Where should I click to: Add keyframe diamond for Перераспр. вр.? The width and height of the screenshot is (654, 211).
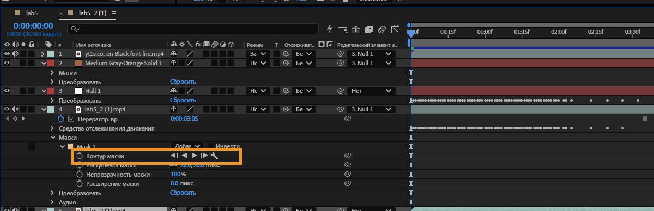[15, 119]
